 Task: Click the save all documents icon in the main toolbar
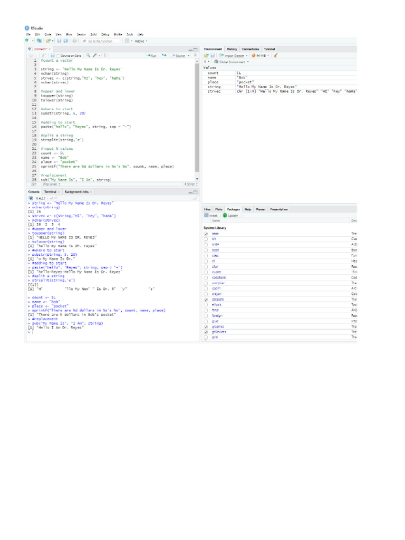(65, 41)
